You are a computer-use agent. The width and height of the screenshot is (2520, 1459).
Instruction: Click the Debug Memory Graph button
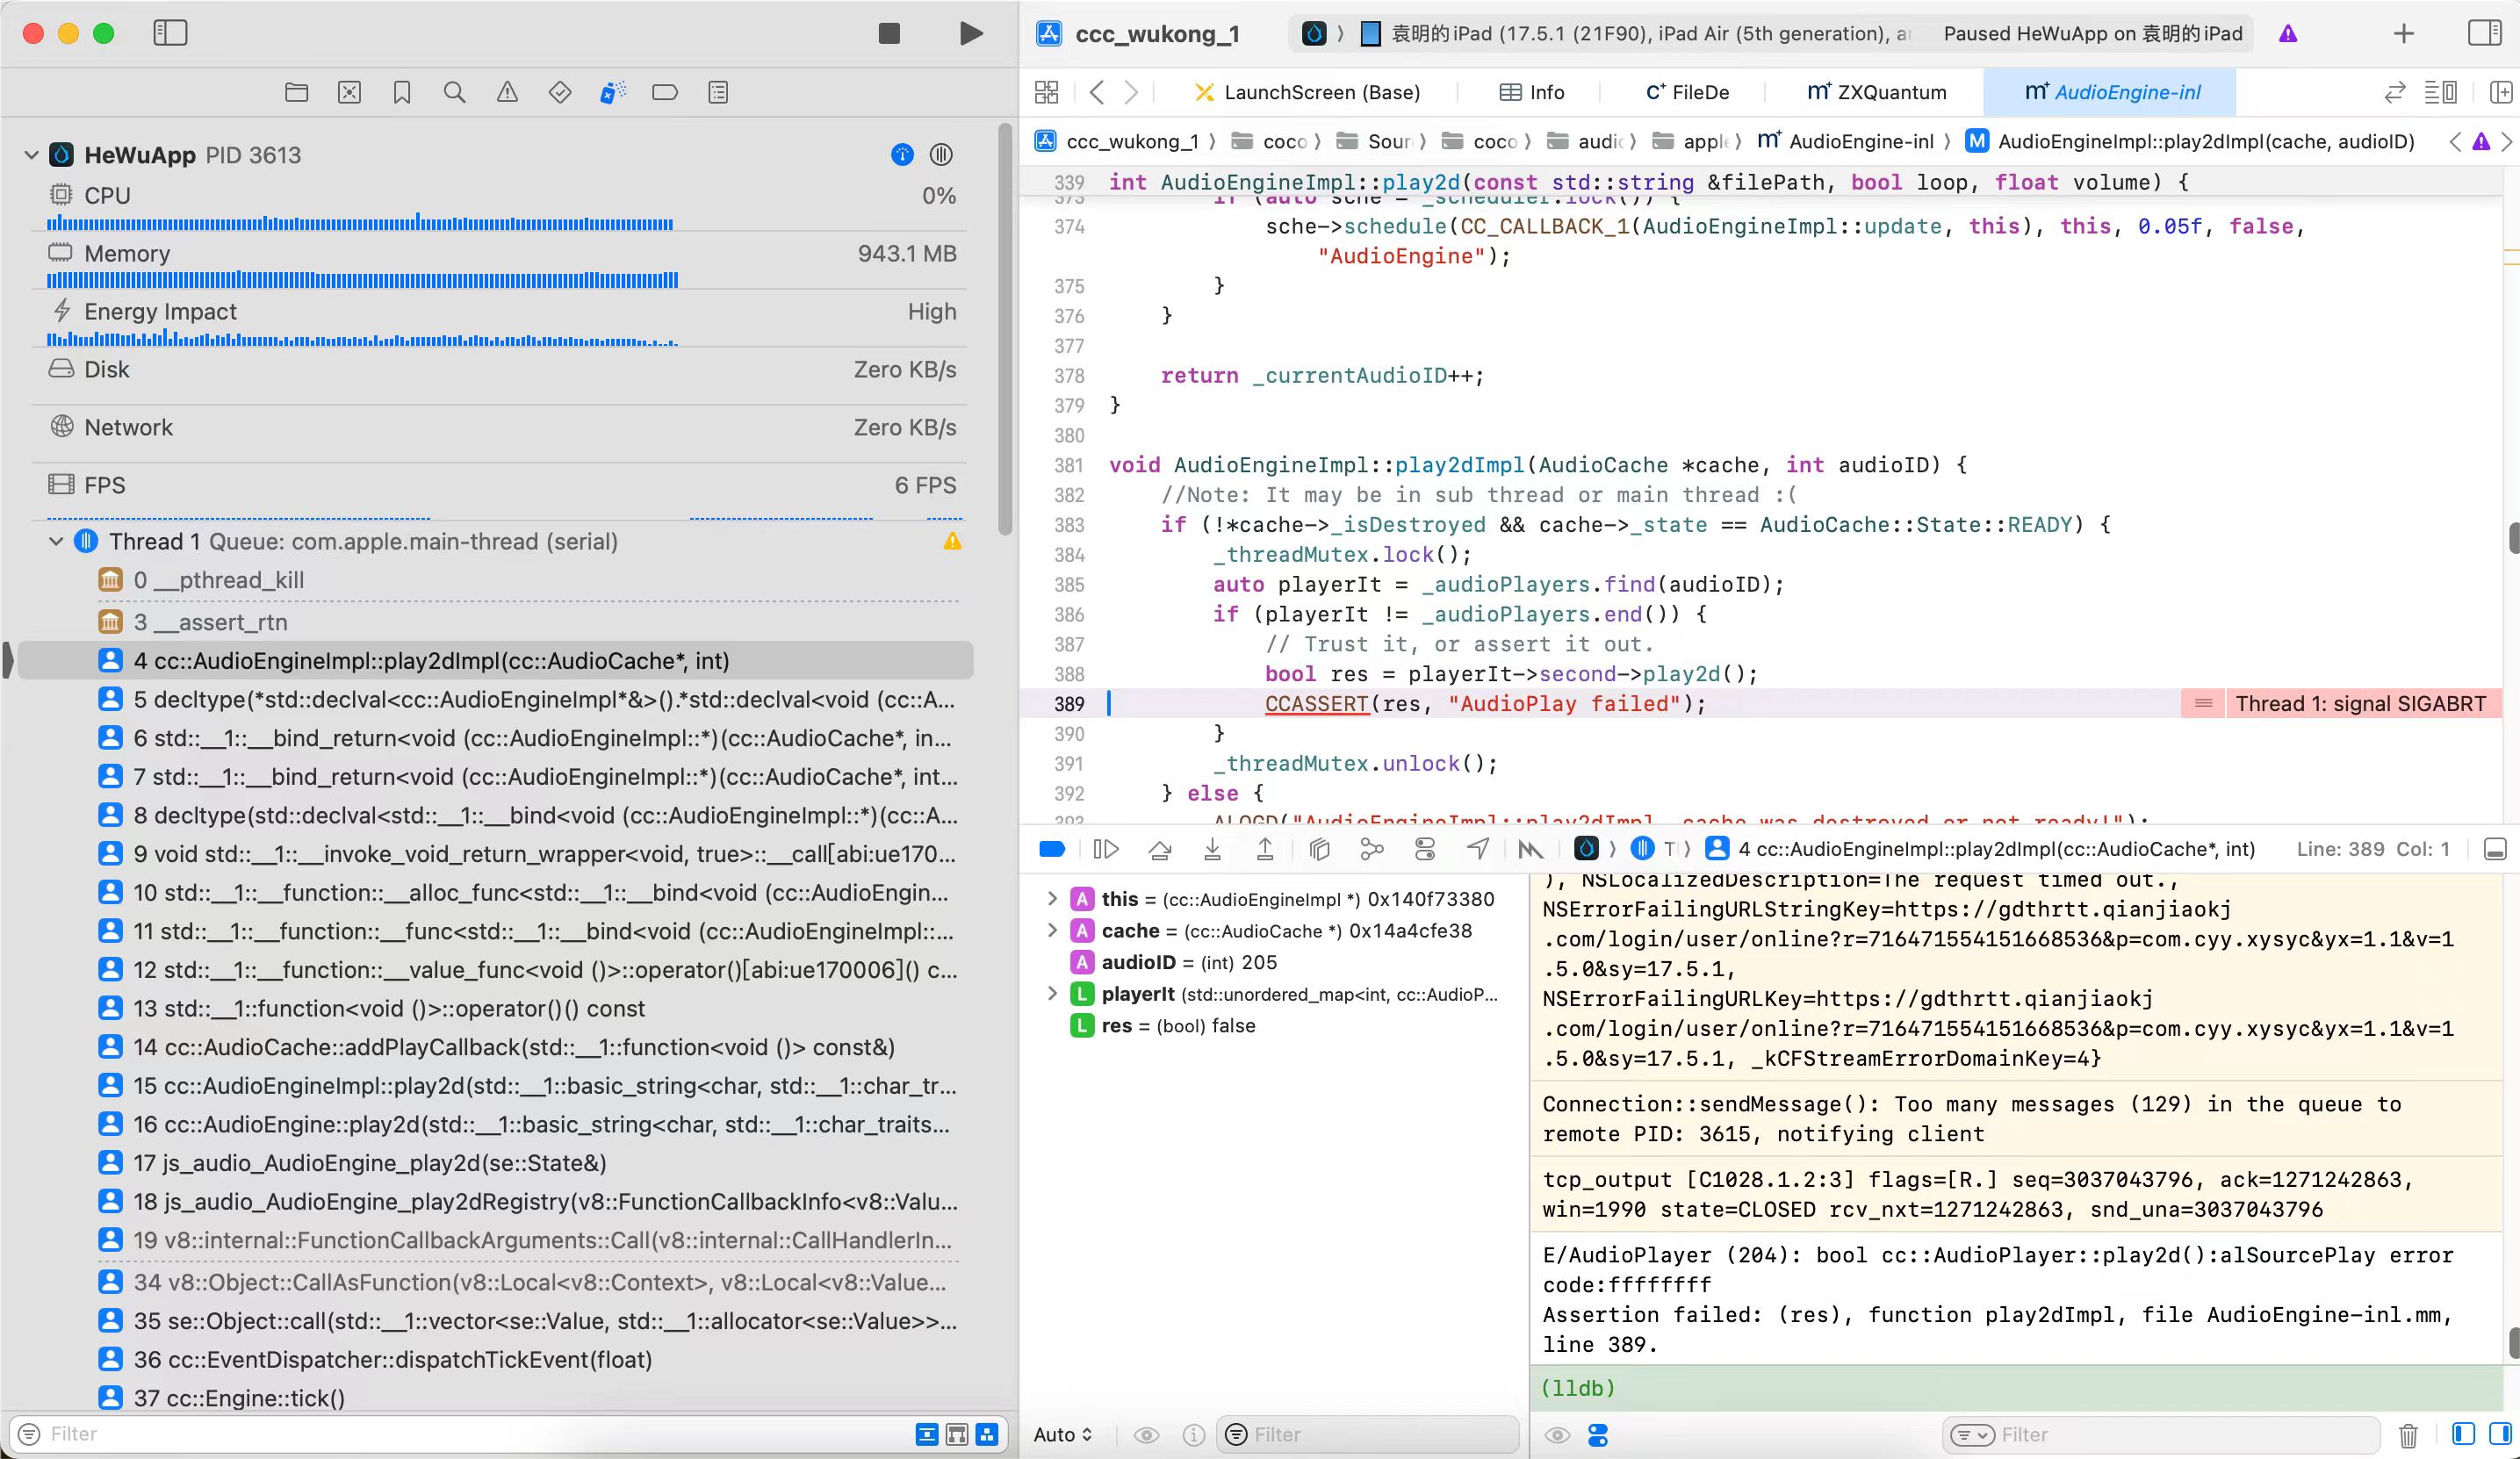[x=1372, y=849]
